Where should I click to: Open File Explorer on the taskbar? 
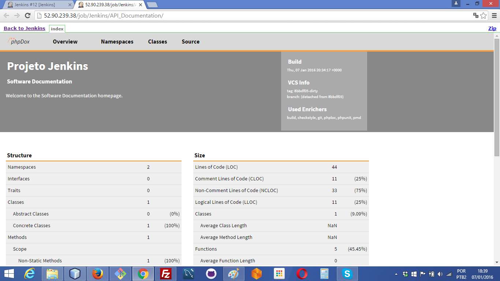[x=52, y=274]
